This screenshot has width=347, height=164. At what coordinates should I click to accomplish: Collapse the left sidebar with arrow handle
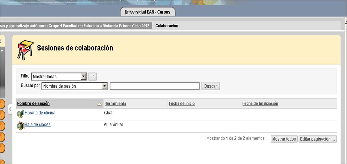click(x=10, y=109)
